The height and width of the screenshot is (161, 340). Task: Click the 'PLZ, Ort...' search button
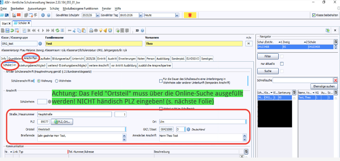[62, 122]
